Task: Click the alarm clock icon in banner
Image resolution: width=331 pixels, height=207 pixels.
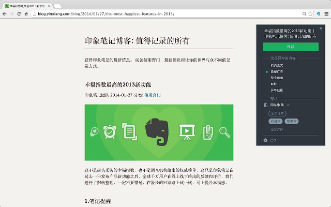Action: coord(110,132)
